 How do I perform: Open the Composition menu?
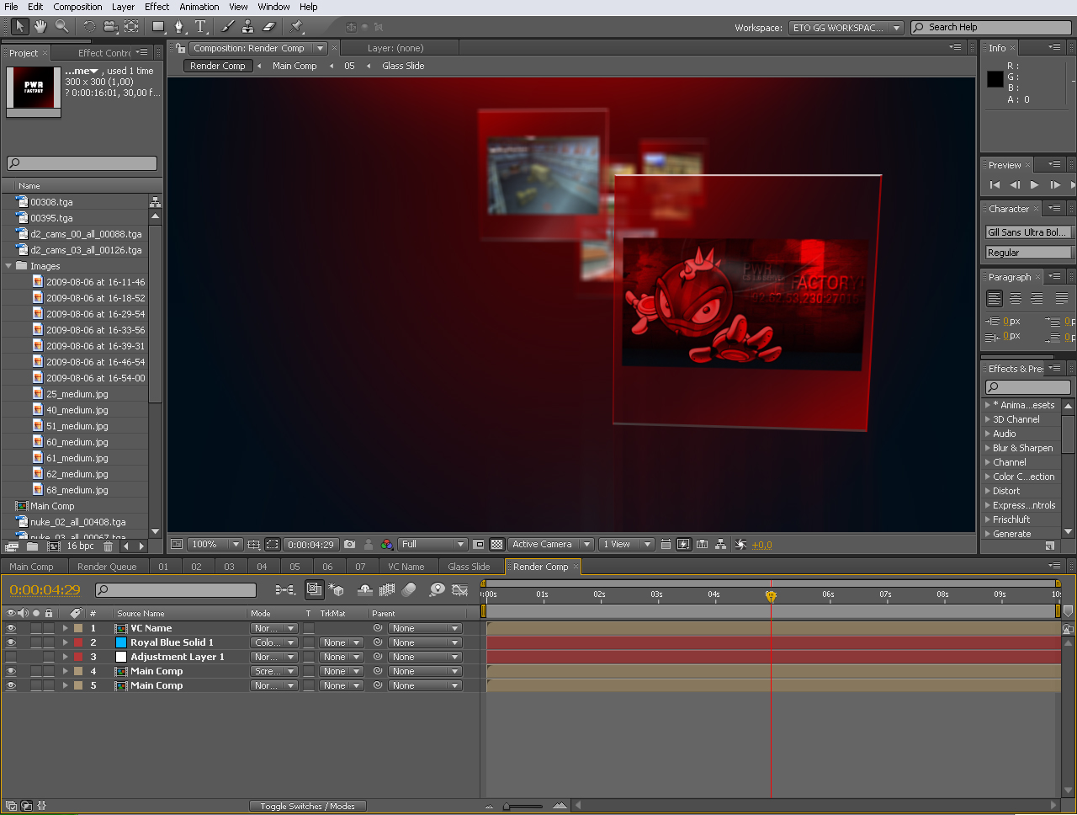point(77,7)
